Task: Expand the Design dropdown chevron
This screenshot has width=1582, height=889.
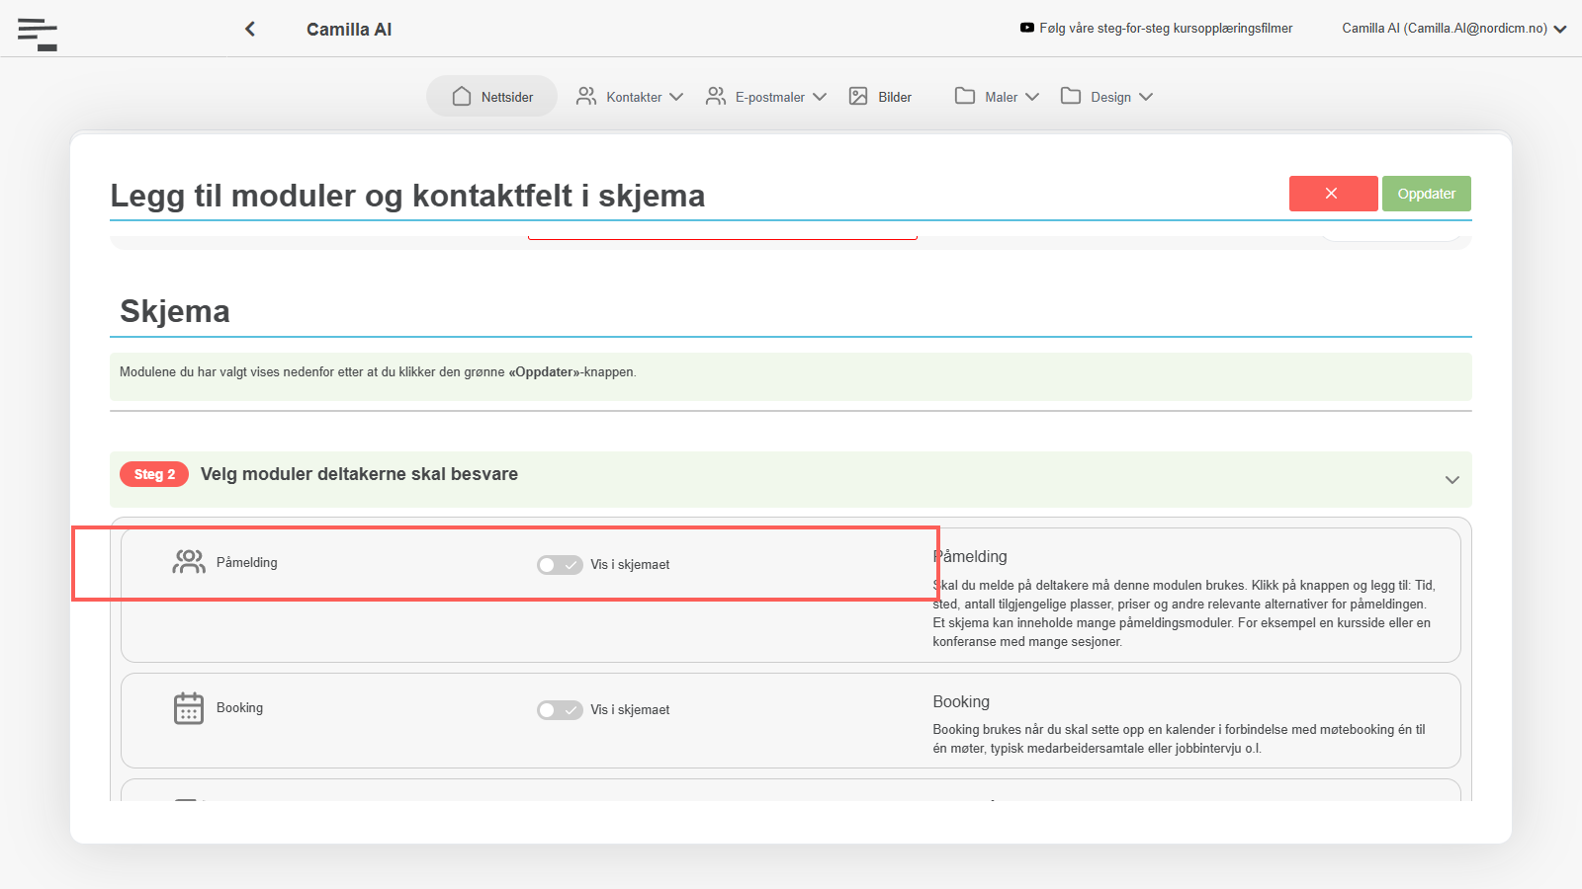Action: pyautogui.click(x=1146, y=97)
